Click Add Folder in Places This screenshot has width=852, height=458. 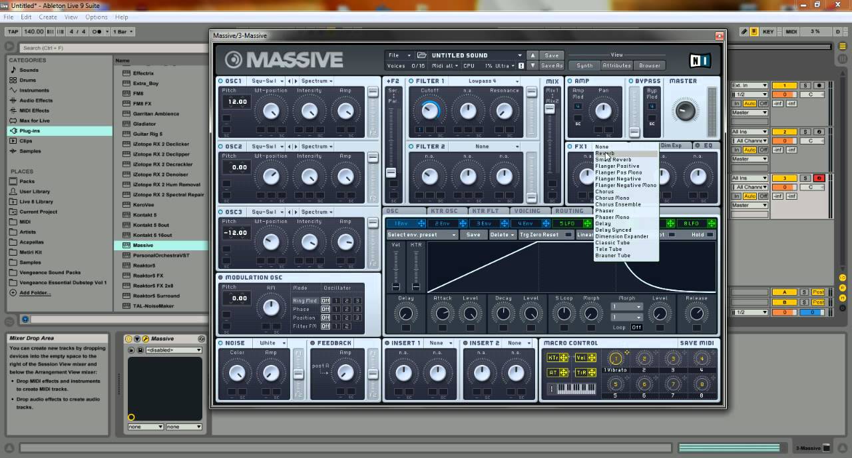[35, 292]
